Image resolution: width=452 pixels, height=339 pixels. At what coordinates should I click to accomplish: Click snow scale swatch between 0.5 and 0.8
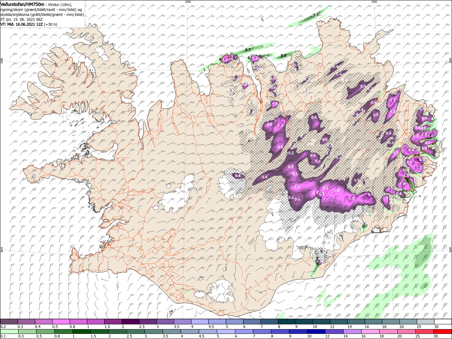pos(61,322)
